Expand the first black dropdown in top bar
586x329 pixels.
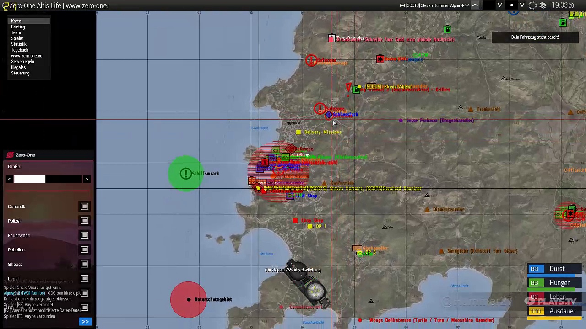pyautogui.click(x=500, y=5)
